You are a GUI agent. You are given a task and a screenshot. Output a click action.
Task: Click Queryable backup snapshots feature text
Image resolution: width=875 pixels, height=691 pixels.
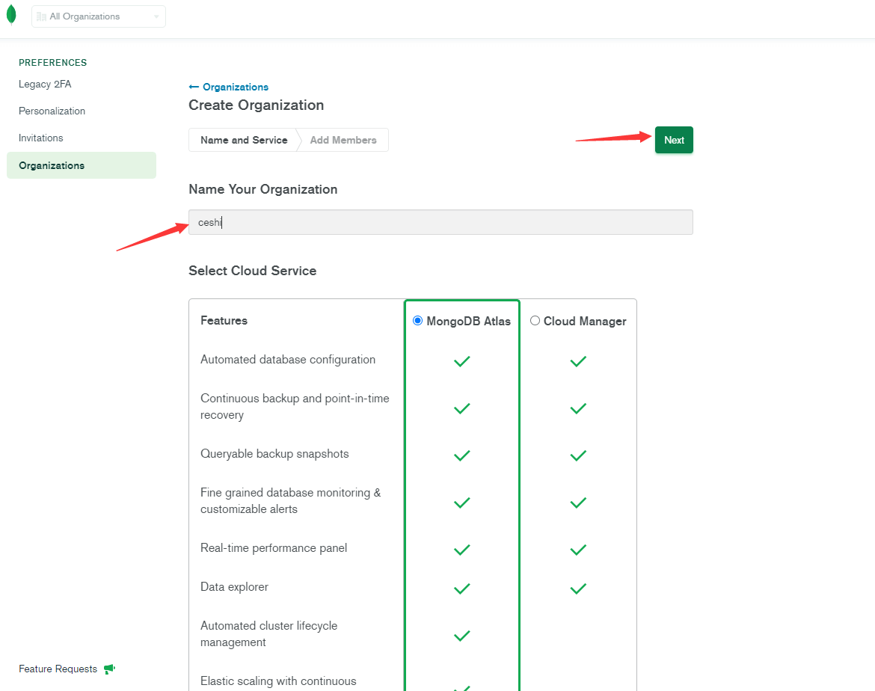tap(274, 454)
